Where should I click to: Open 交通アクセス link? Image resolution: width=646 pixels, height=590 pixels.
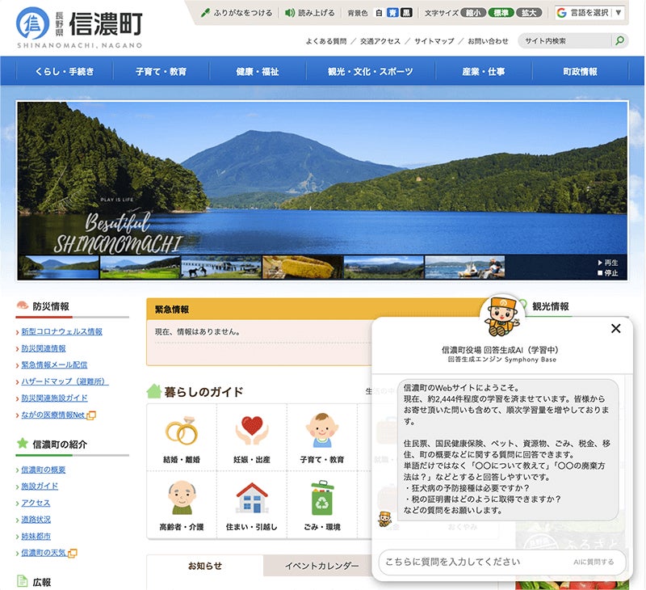point(380,41)
